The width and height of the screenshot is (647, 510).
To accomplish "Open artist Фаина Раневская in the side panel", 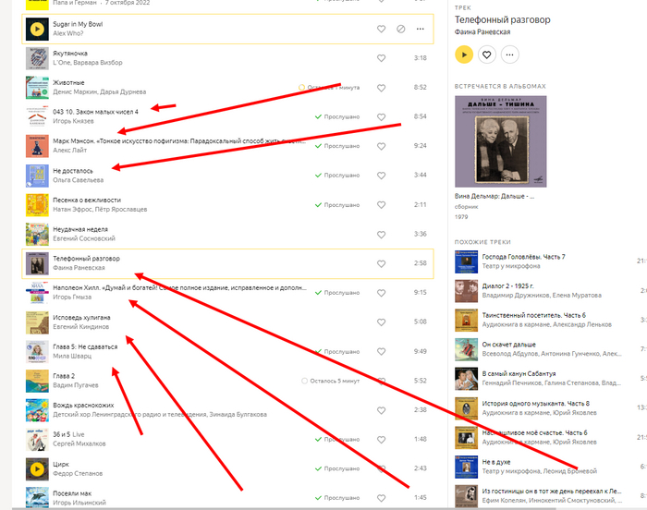I will (x=482, y=31).
